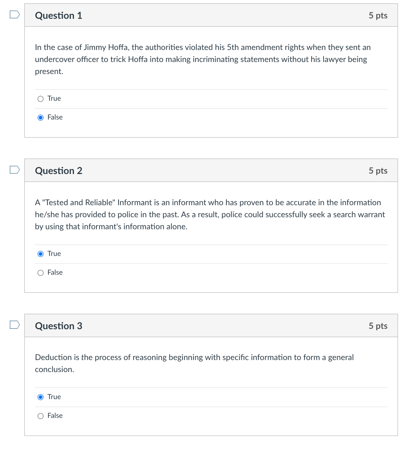Click the Question 3 header
This screenshot has width=413, height=451.
59,326
